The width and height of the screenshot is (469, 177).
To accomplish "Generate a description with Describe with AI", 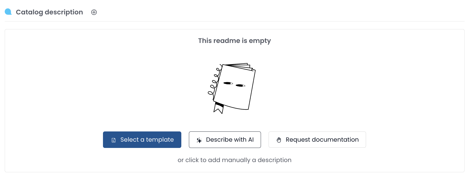I will [x=225, y=140].
